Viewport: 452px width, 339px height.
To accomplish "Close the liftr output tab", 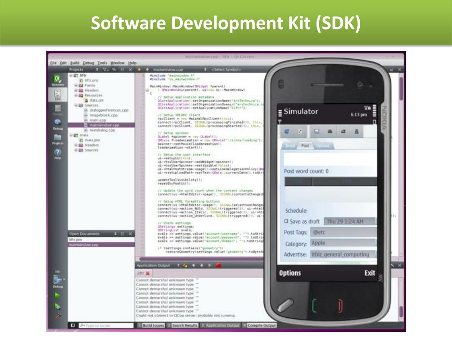I will coord(148,273).
